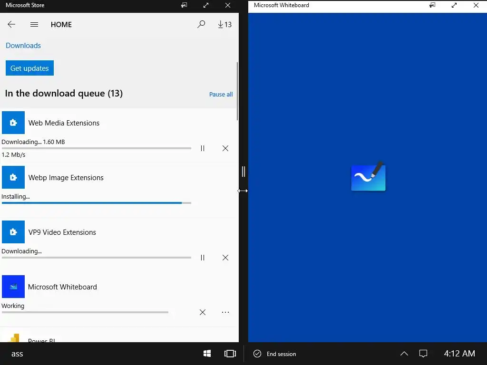The width and height of the screenshot is (487, 365).
Task: Click the 4:12 AM clock
Action: tap(459, 354)
